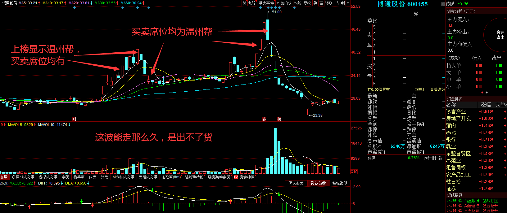Open 指标说明 indicator description
Viewport: 507px width, 213px height.
click(x=340, y=183)
